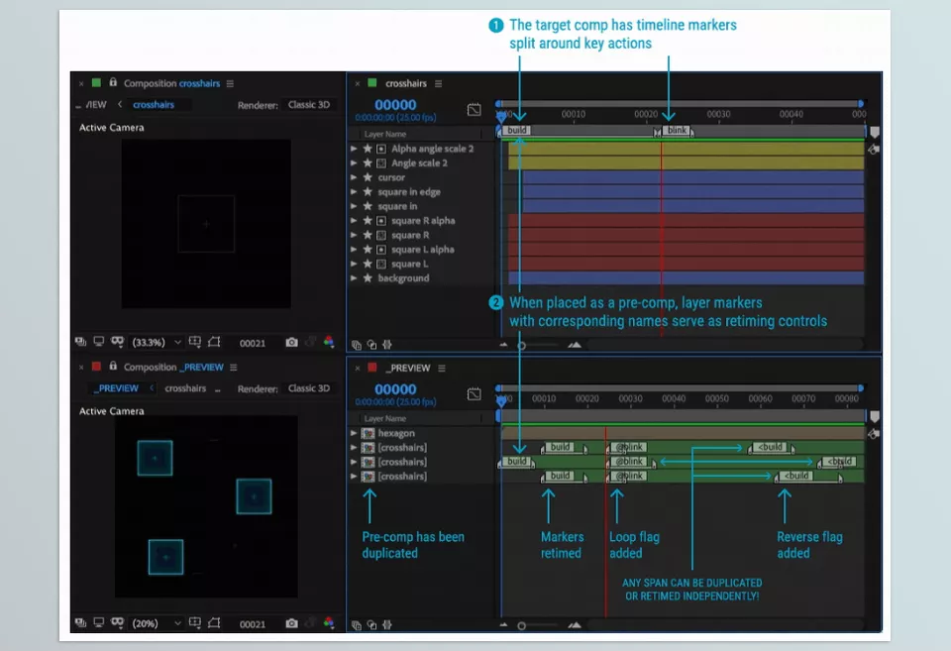Click Classic 3D renderer in crosshairs viewer

(309, 104)
